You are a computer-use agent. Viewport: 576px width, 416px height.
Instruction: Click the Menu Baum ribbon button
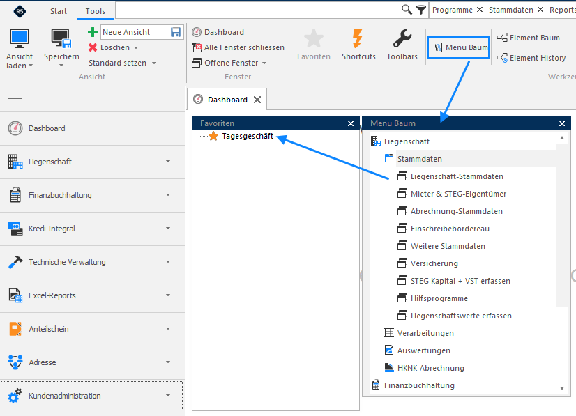(458, 47)
